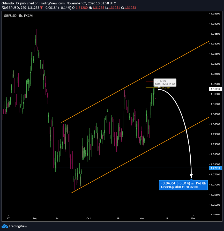
Task: Click the FX:GBPUSD symbol in header
Action: pos(10,8)
